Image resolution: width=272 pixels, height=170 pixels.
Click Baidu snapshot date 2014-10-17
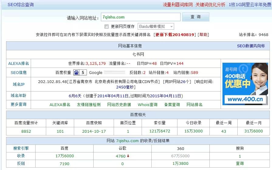[x=94, y=131]
